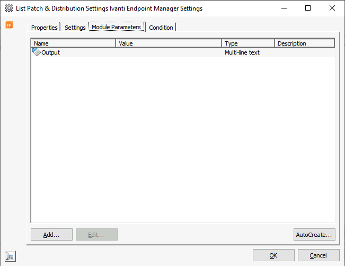Minimize the settings window
Image resolution: width=345 pixels, height=266 pixels.
(284, 8)
